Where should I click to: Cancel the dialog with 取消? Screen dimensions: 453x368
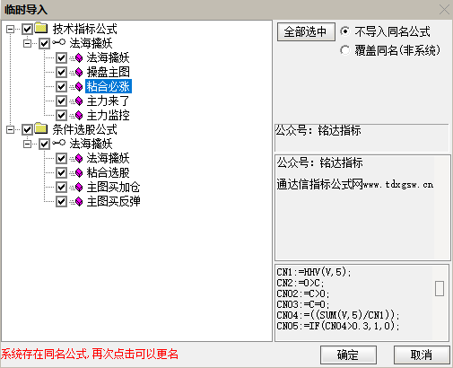coord(422,355)
